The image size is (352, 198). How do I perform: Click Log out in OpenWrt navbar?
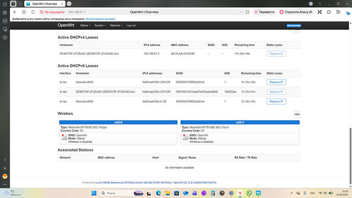tap(131, 26)
